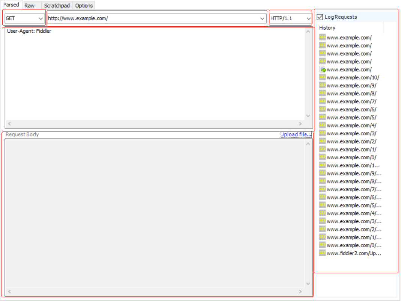Click the GET icon beside www.example.com/3/

[322, 133]
